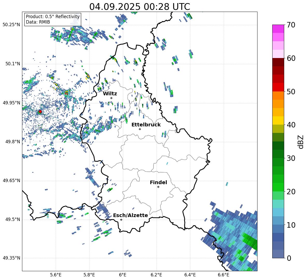The image size is (307, 280).
Task: Click the blue 10 dBZ colorbar segment
Action: pos(278,221)
